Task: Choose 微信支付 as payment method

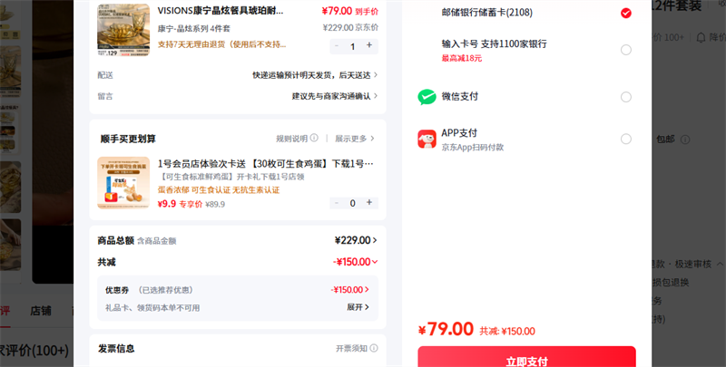Action: coord(625,97)
